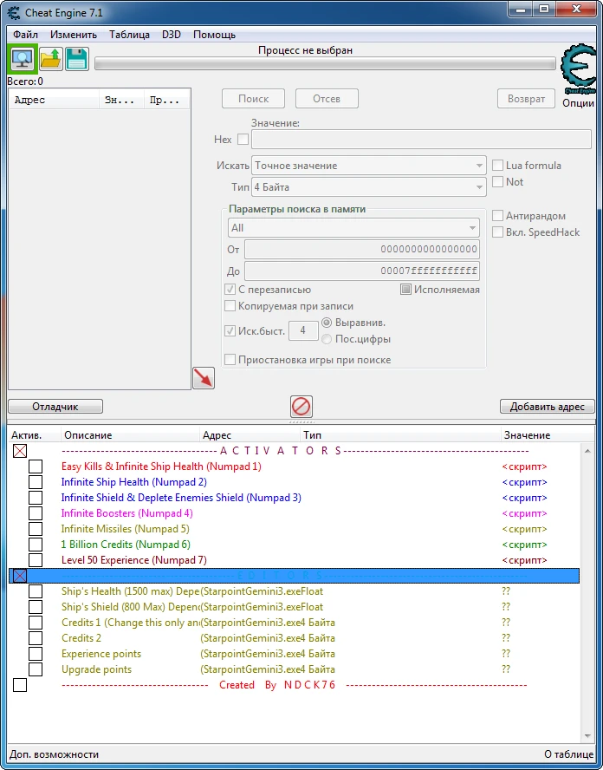Click the Возврат button

click(527, 99)
